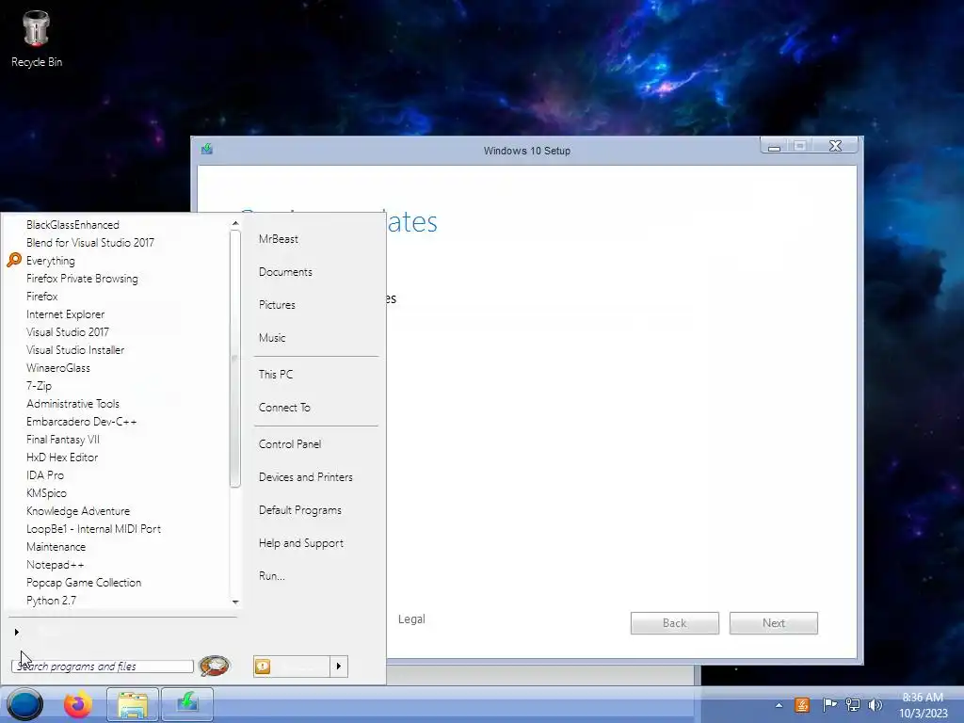Viewport: 964px width, 723px height.
Task: Launch Firefox from programs list
Action: point(41,297)
